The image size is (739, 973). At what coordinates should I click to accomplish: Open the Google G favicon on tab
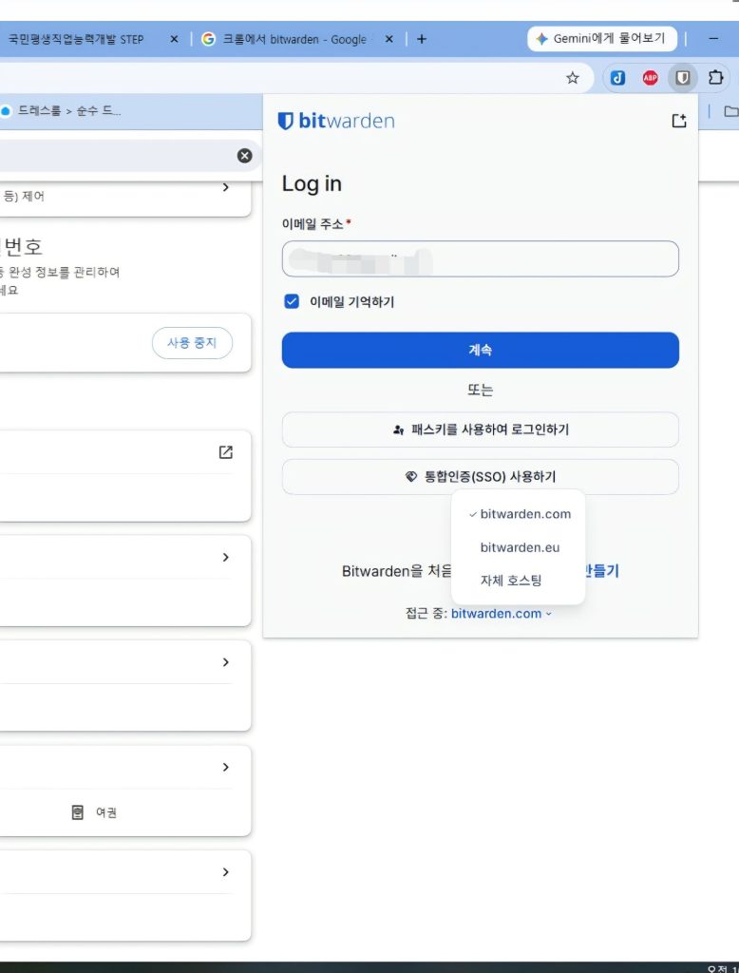[208, 39]
